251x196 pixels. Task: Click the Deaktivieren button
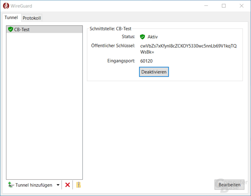point(154,72)
